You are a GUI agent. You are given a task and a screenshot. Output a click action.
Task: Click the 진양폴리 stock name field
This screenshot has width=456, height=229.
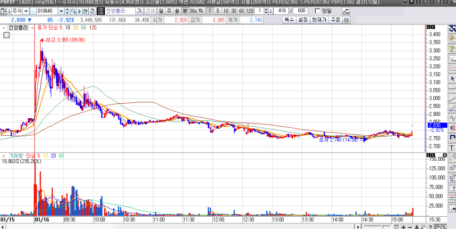click(120, 11)
